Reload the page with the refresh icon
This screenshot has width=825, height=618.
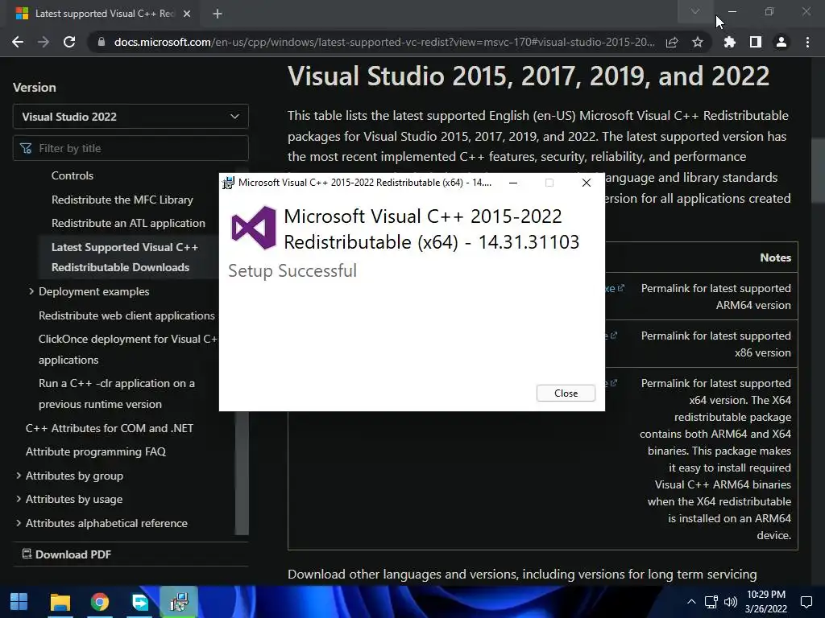69,42
